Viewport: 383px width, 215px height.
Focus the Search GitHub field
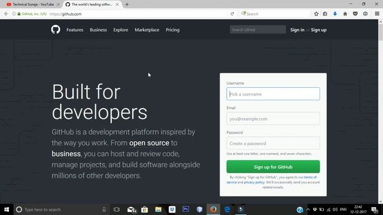[x=258, y=30]
